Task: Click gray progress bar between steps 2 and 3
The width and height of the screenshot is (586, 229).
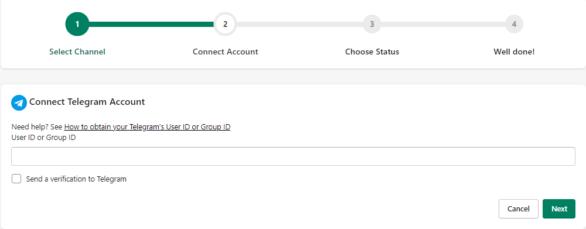Action: coord(299,24)
